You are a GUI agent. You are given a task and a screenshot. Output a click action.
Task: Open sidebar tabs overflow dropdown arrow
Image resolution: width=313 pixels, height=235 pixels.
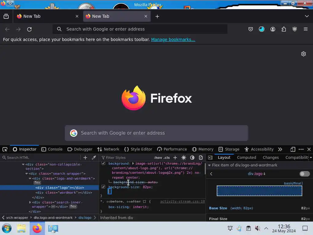tap(311, 158)
